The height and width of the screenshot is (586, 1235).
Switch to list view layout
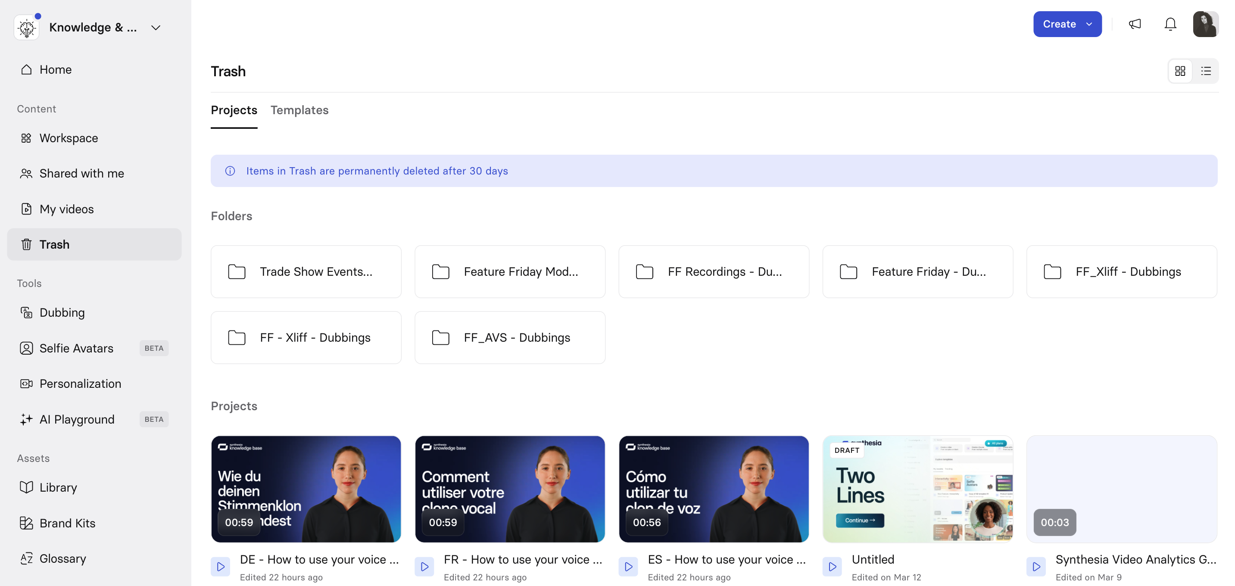coord(1205,71)
